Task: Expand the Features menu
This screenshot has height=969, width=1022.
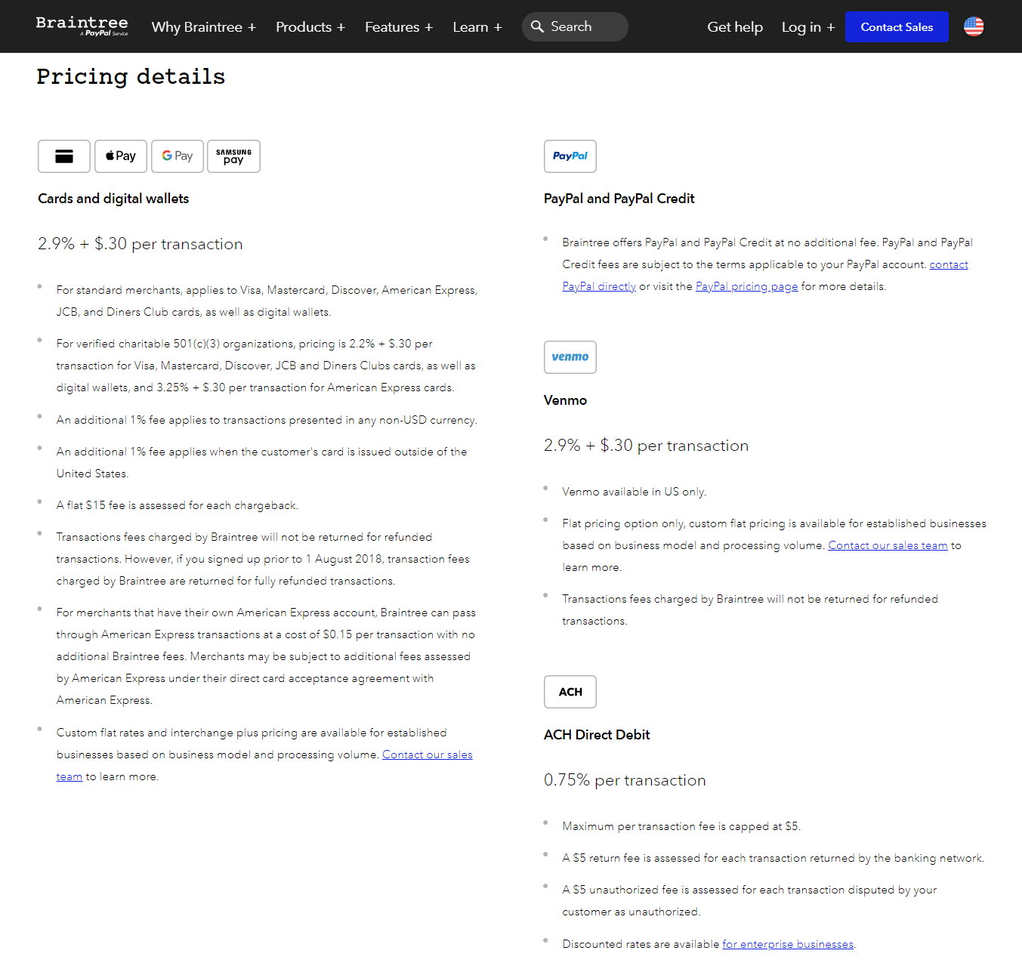Action: (x=399, y=27)
